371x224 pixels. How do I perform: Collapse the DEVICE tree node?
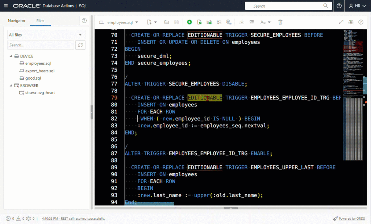pyautogui.click(x=12, y=56)
